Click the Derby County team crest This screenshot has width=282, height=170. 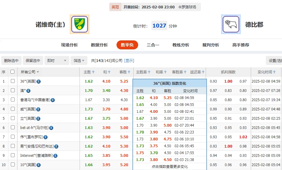(x=231, y=24)
